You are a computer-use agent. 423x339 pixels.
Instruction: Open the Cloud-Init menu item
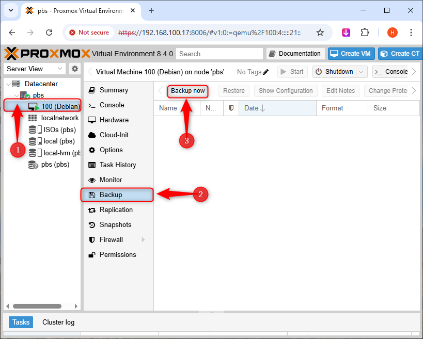click(x=118, y=135)
